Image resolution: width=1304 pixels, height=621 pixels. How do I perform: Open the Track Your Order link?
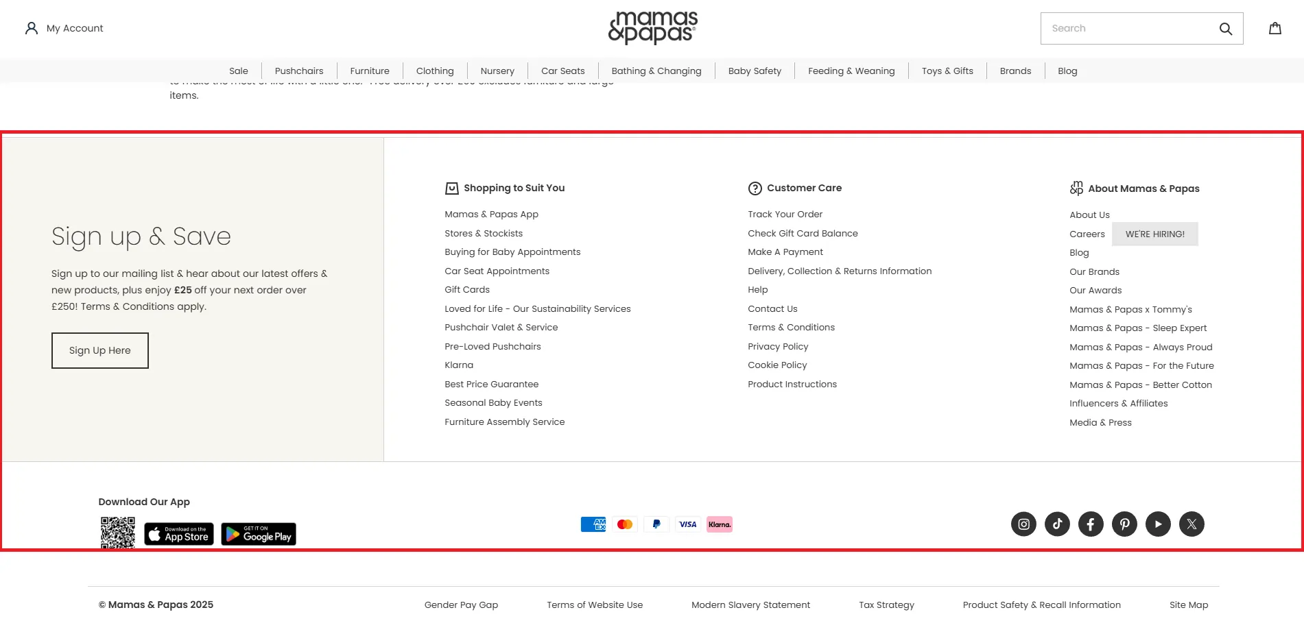click(x=785, y=215)
